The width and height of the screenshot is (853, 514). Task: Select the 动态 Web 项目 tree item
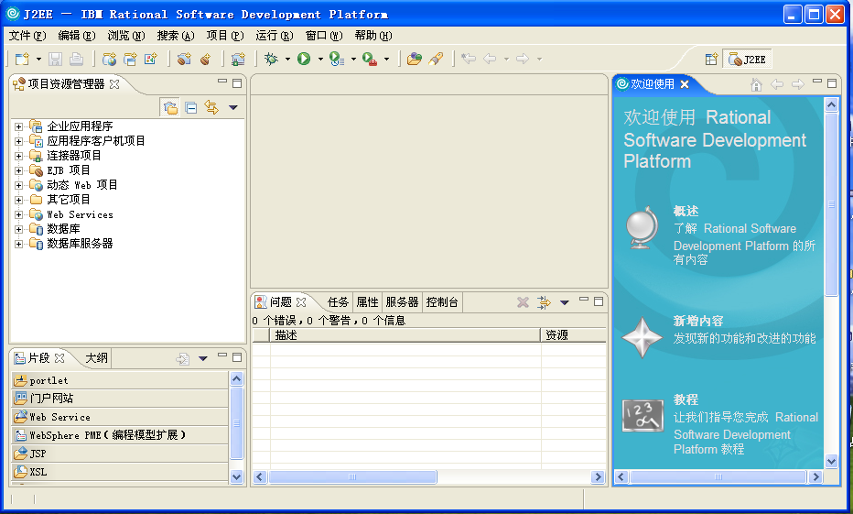[x=81, y=185]
